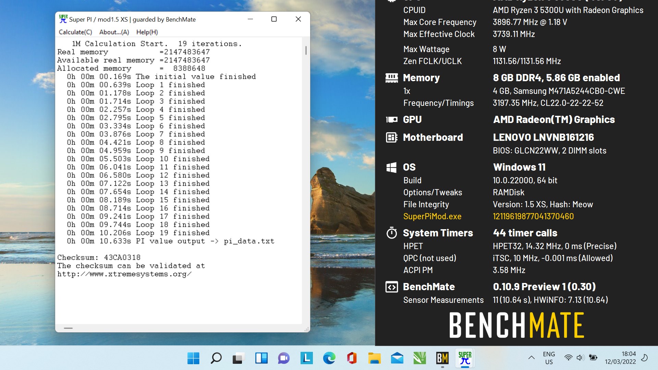This screenshot has width=658, height=370.
Task: Open Wi-Fi network tray icon
Action: pos(568,358)
